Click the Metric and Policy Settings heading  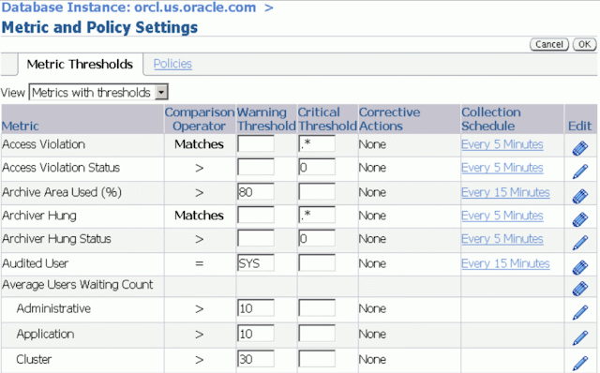tap(99, 27)
